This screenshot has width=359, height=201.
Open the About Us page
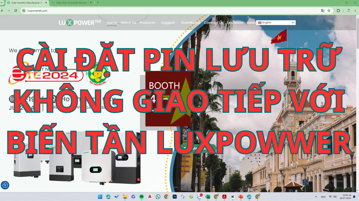pyautogui.click(x=128, y=23)
